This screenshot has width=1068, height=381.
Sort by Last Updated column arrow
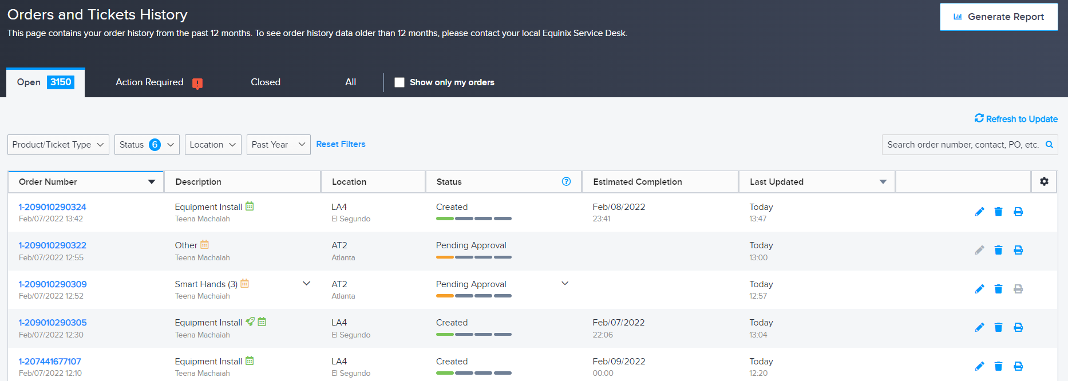click(883, 182)
